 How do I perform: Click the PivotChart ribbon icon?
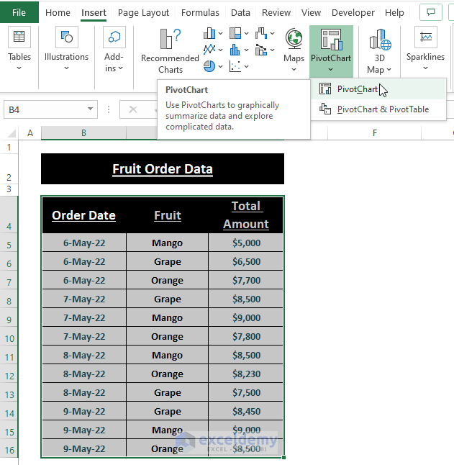coord(331,40)
